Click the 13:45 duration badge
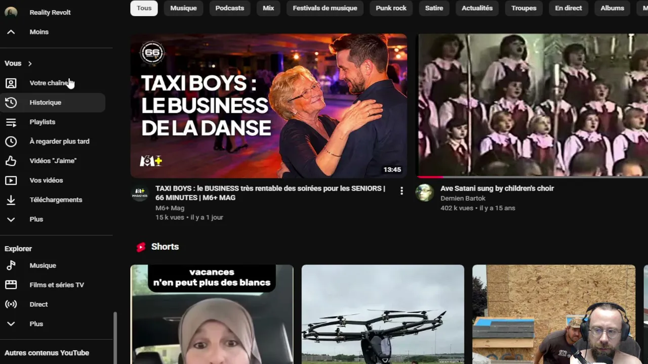 point(392,170)
